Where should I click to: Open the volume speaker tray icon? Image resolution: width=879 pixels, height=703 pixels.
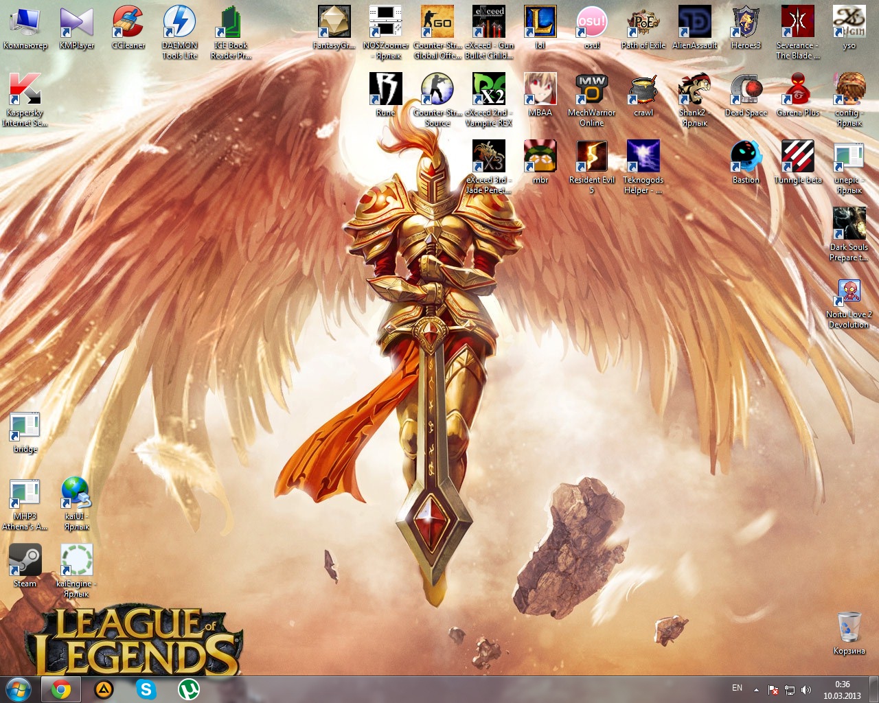pyautogui.click(x=806, y=690)
